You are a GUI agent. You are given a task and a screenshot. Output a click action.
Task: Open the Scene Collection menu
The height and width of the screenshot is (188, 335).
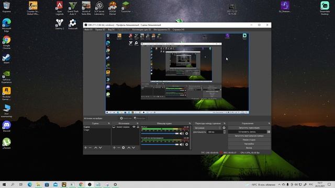(141, 30)
